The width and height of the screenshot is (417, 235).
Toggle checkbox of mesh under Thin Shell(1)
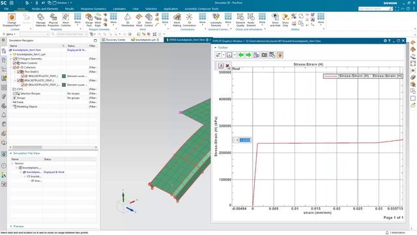(23, 76)
